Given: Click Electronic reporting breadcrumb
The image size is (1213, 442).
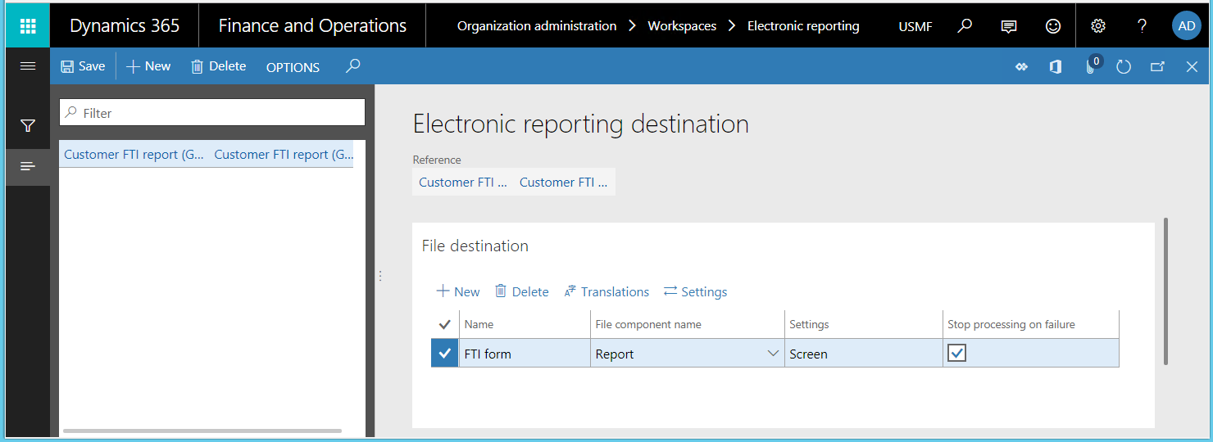Looking at the screenshot, I should (x=803, y=26).
